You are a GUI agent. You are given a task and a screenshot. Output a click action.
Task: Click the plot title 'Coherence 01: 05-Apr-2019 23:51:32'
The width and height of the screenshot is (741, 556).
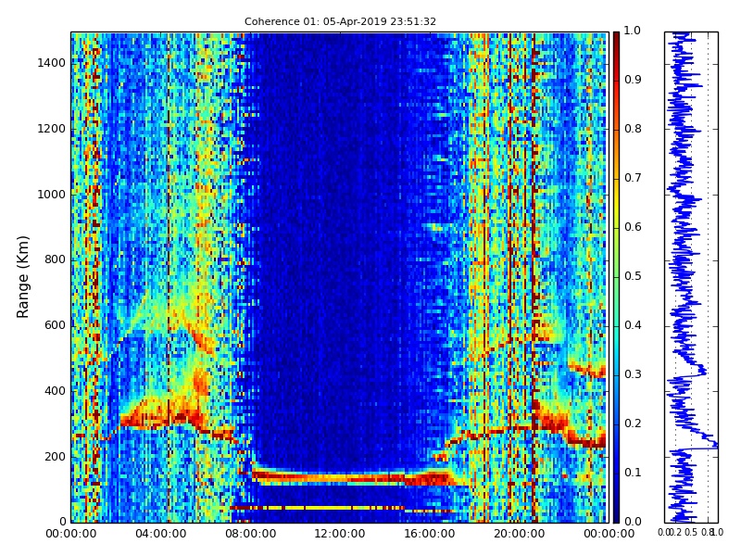(x=340, y=21)
